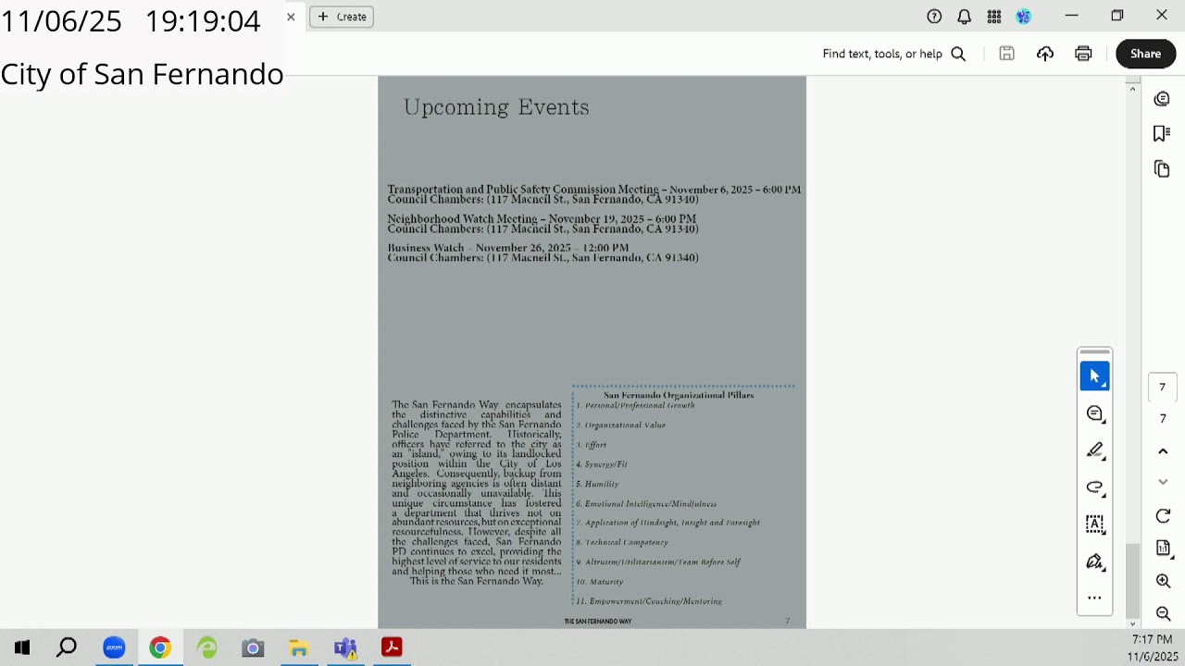Open the Bookmarks panel icon

tap(1162, 134)
